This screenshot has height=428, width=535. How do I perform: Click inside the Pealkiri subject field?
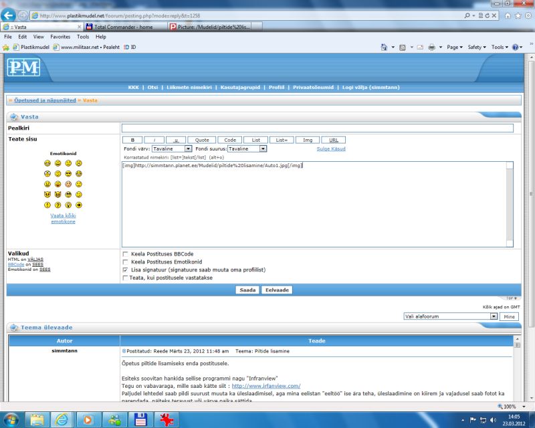[317, 128]
